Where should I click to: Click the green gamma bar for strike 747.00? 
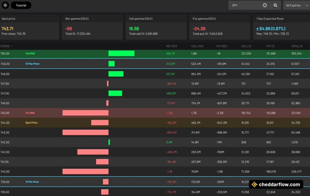[115, 93]
